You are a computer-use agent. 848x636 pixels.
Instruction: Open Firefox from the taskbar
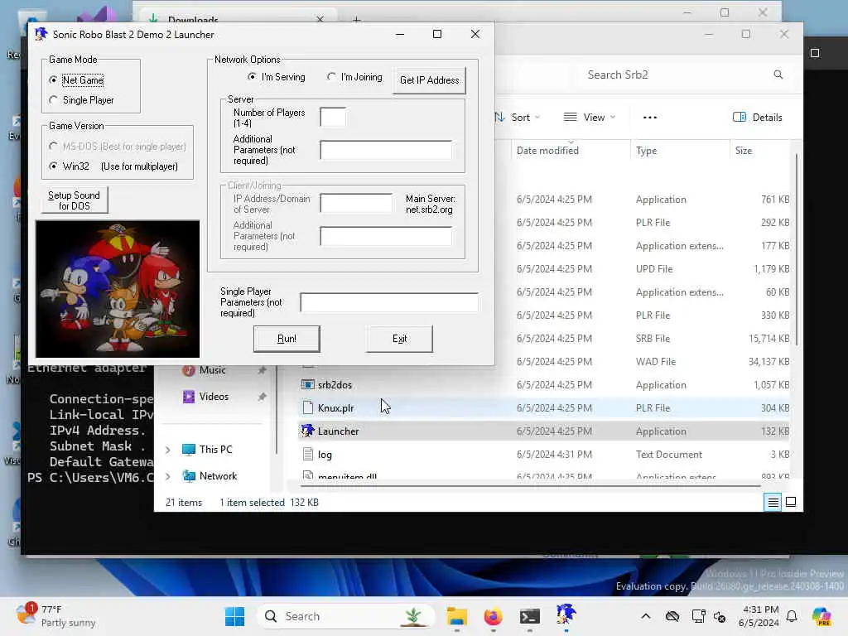point(494,616)
